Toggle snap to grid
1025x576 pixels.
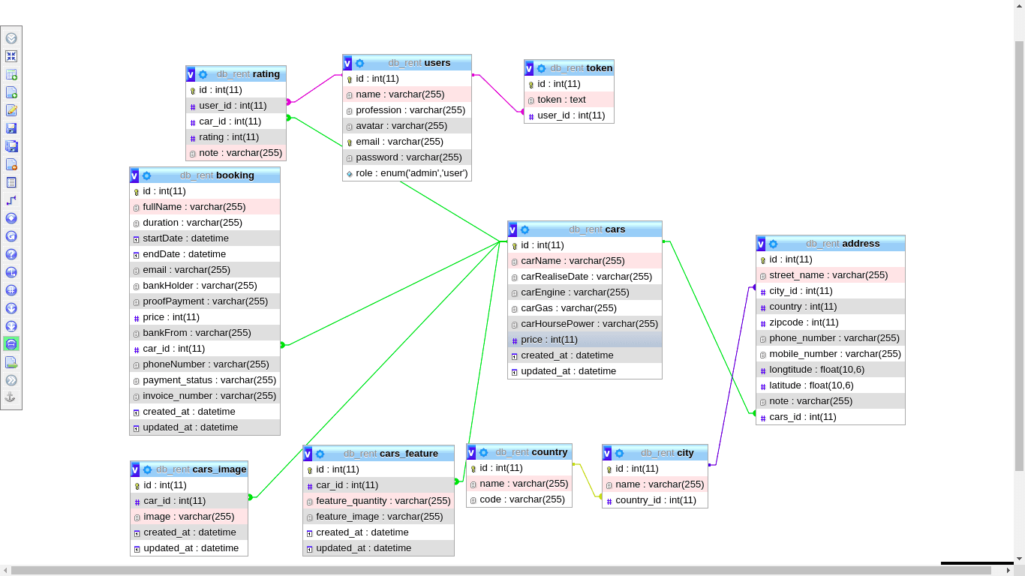(11, 290)
